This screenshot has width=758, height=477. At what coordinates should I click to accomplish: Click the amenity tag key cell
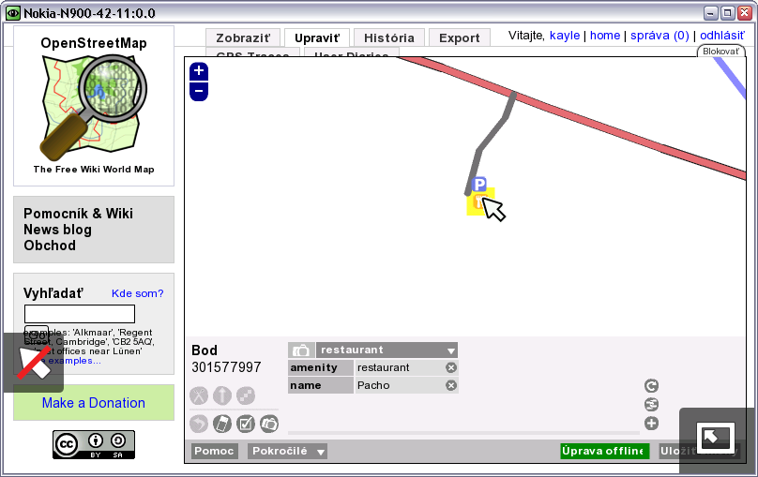point(321,368)
